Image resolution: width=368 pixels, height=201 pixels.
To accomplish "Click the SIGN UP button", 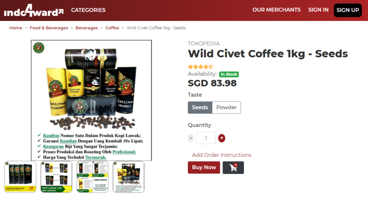I will pyautogui.click(x=348, y=10).
